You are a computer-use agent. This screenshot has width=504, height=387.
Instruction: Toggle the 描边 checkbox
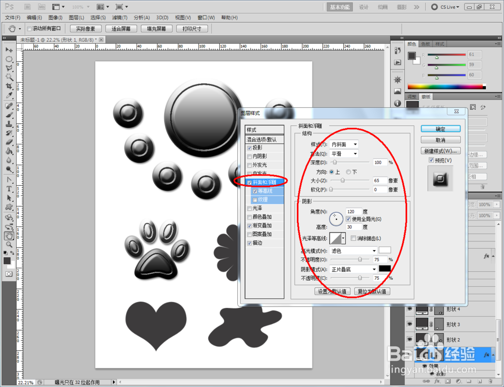tap(249, 243)
